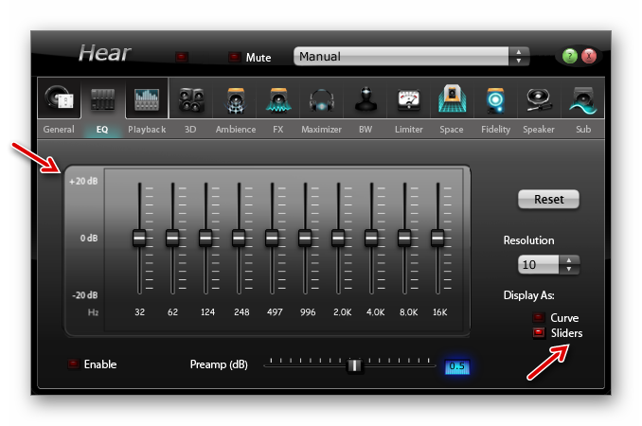Screen dimensions: 642x426
Task: Open the Ambience speaker icon
Action: tap(236, 100)
